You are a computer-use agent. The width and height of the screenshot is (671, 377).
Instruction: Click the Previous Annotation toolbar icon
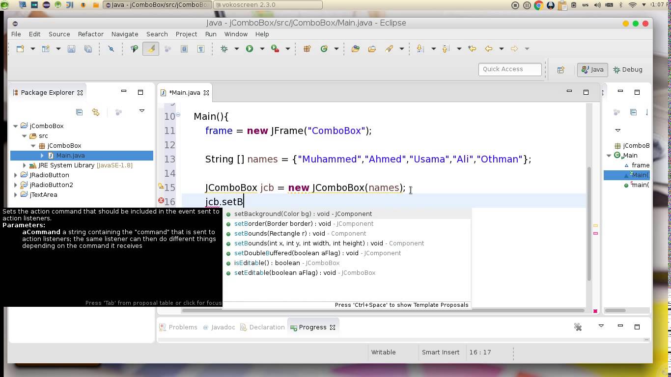click(x=446, y=49)
